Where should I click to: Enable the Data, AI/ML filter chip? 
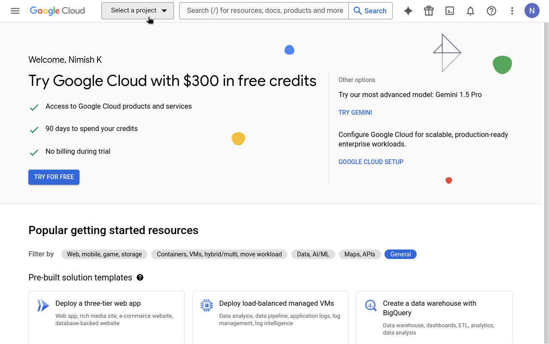pyautogui.click(x=313, y=254)
